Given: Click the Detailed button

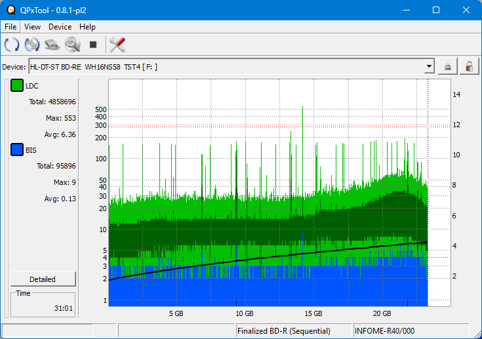Looking at the screenshot, I should pyautogui.click(x=43, y=279).
